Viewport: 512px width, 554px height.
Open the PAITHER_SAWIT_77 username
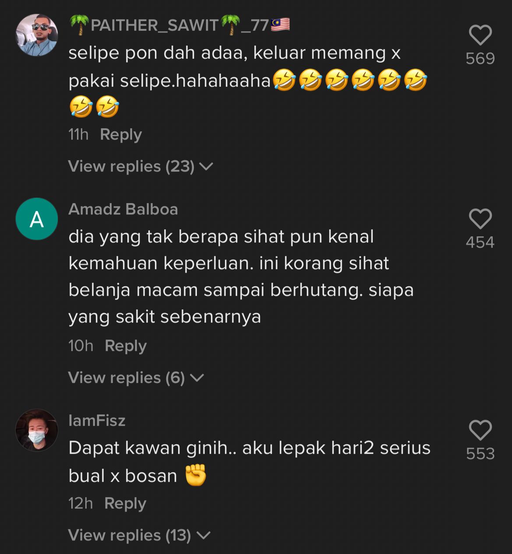pos(179,25)
